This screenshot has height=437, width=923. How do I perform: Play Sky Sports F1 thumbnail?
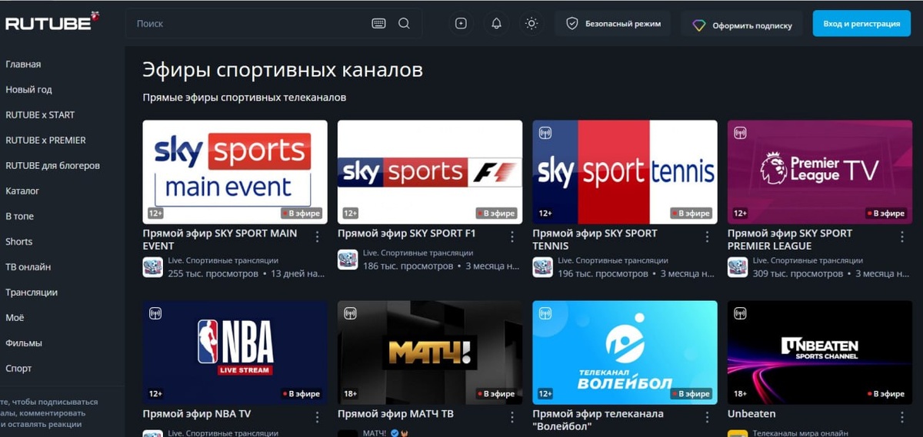[430, 172]
